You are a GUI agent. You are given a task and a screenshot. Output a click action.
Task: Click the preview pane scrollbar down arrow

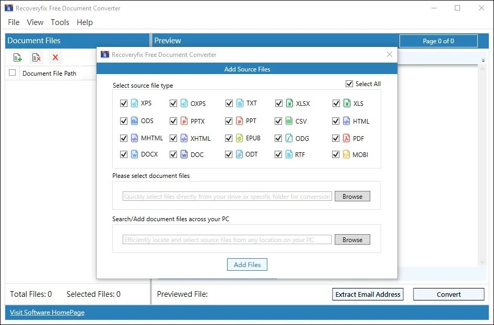point(482,262)
